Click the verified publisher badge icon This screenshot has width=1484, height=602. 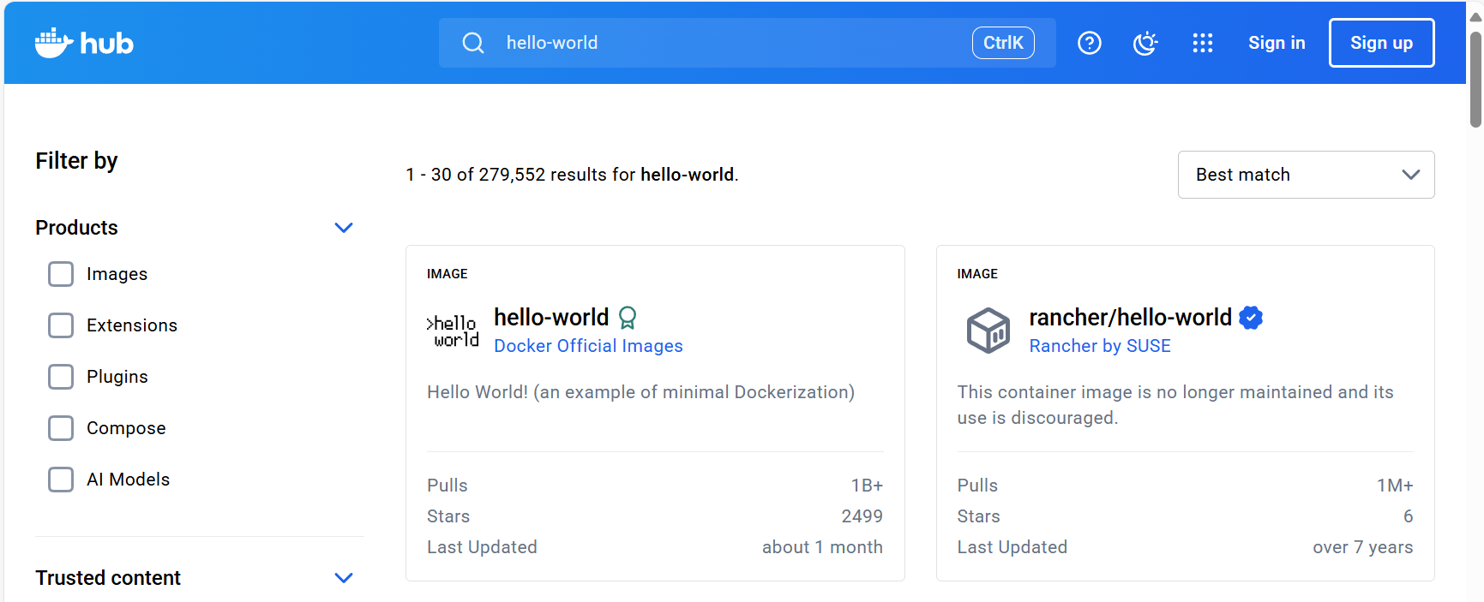1251,318
